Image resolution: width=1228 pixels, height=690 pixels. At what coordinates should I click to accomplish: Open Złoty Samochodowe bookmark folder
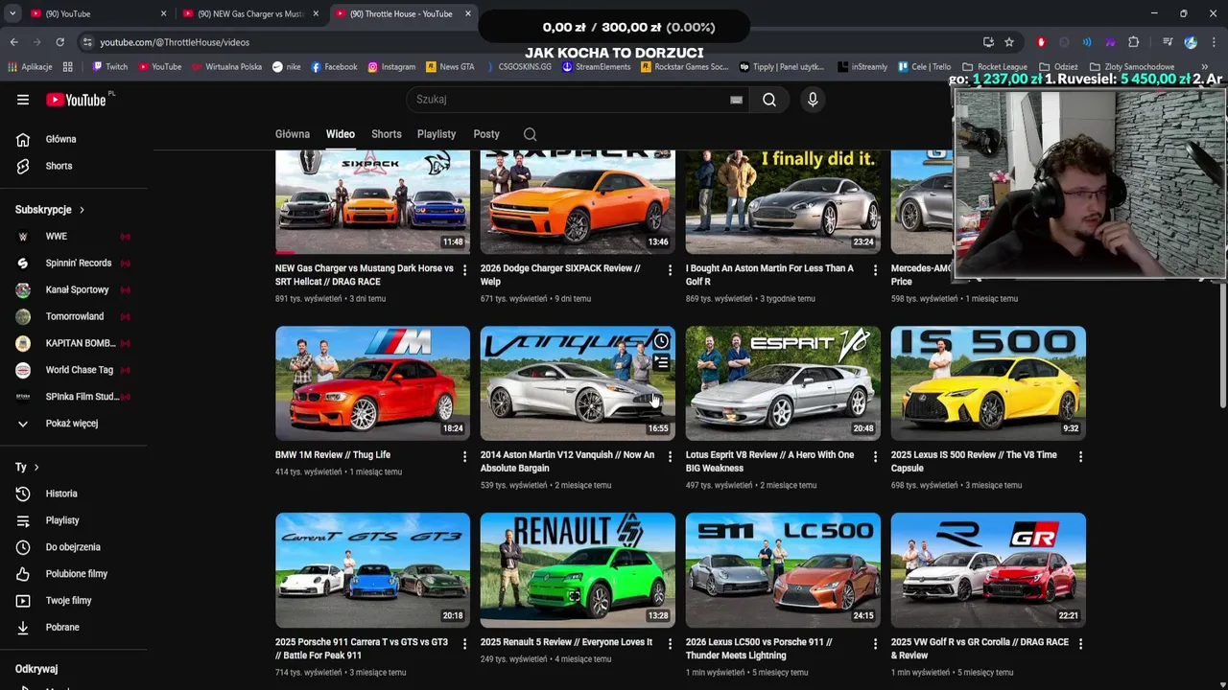tap(1132, 67)
